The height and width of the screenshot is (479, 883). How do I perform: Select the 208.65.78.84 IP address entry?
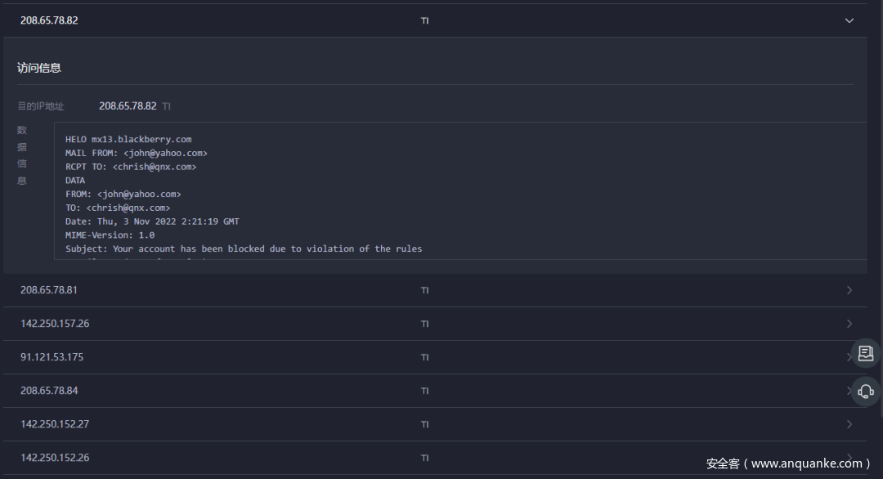[49, 391]
